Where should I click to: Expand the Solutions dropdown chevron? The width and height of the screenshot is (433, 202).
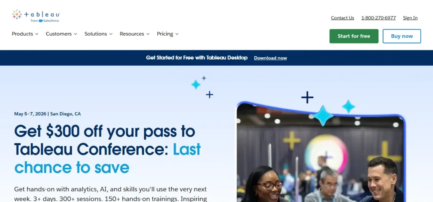(111, 34)
